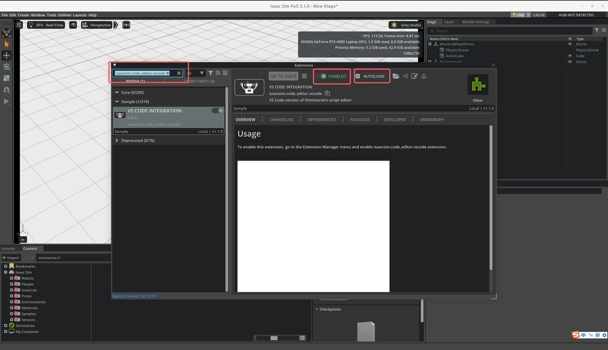Open hamburger menu beside UP TO DATE
The width and height of the screenshot is (608, 350).
(304, 76)
